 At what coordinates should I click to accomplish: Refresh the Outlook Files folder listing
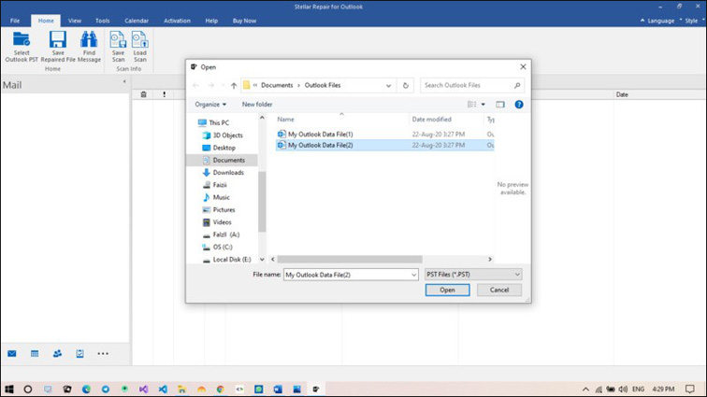(405, 85)
